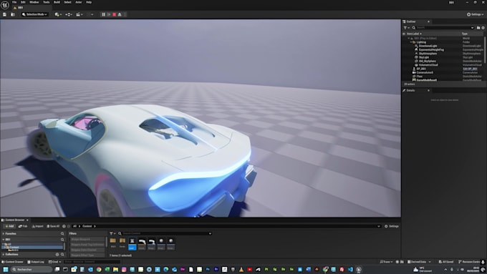Close the Content Browser tab
Screen dimensions: 487x274
[27, 220]
